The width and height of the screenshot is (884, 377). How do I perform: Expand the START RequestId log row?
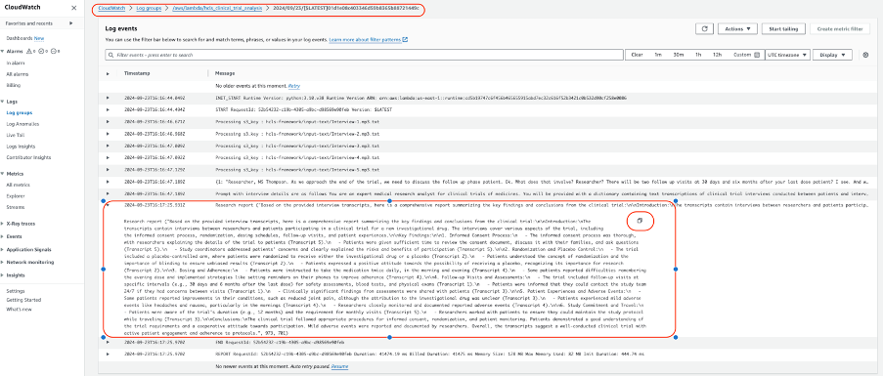tap(108, 109)
